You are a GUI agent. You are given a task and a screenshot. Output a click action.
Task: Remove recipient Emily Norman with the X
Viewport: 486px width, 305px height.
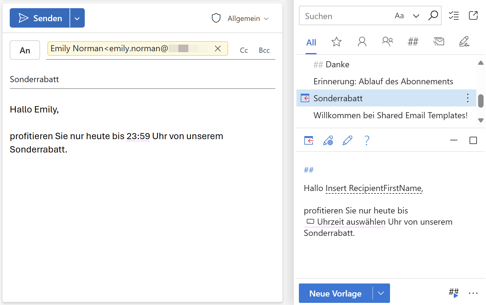click(218, 49)
